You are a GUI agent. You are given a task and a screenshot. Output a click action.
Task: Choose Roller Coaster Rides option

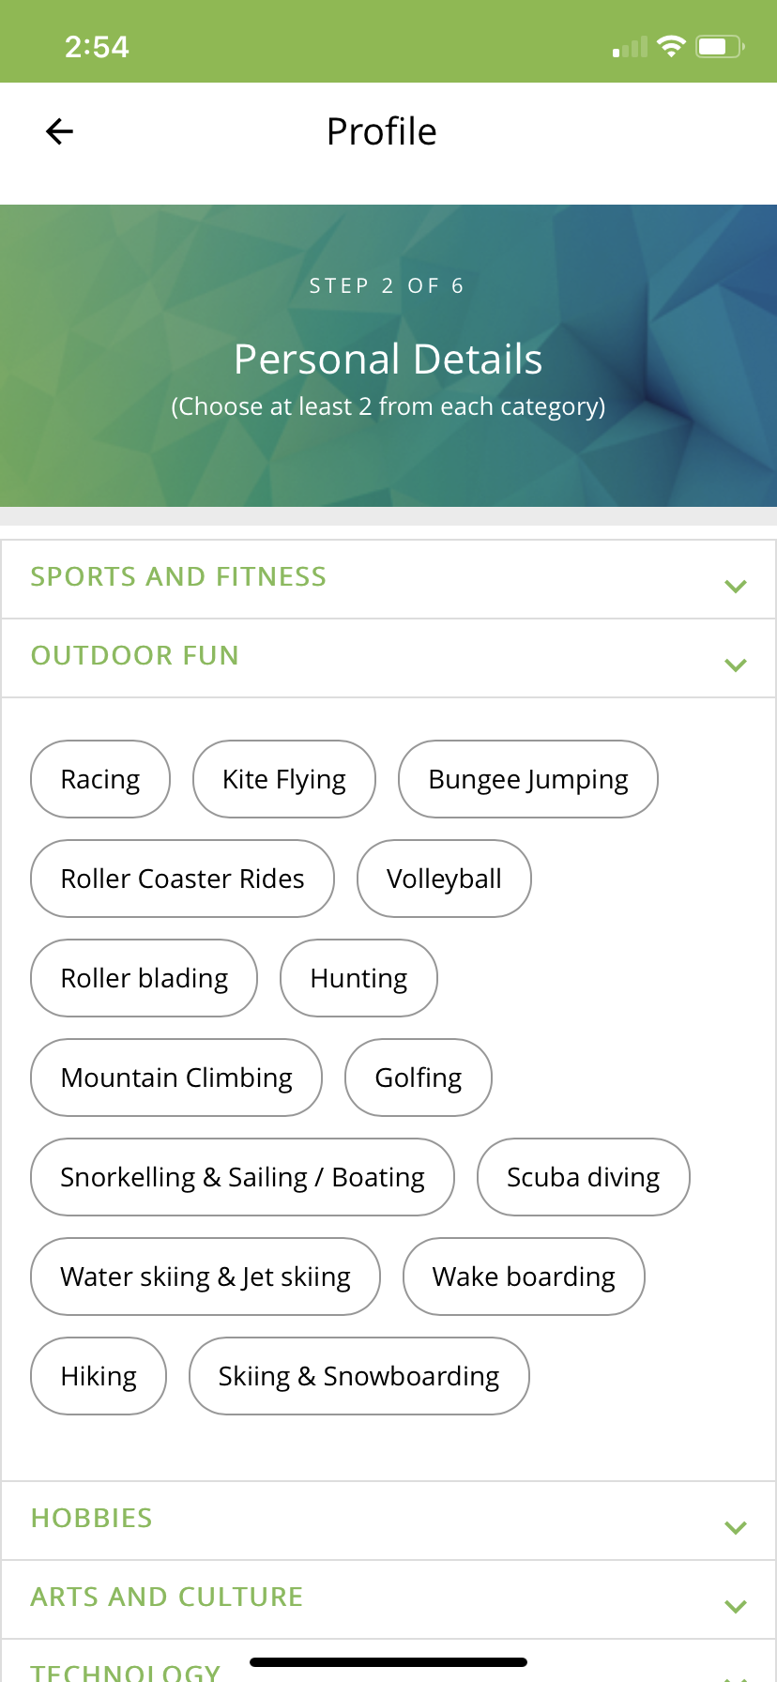183,879
